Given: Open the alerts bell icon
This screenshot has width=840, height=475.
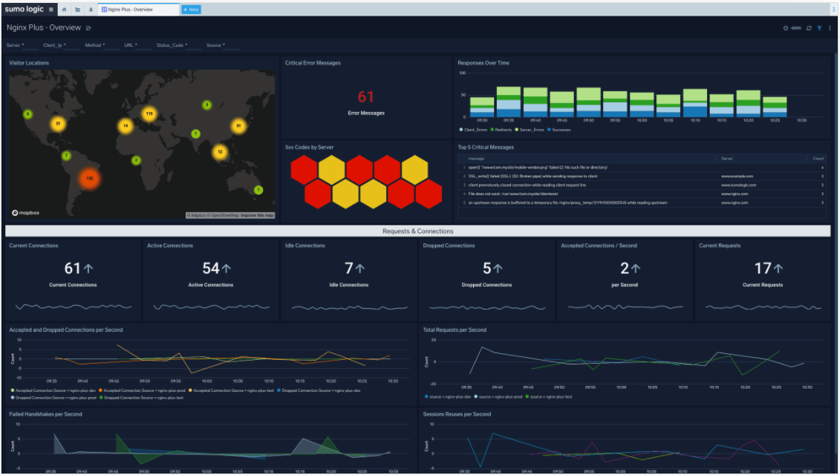Looking at the screenshot, I should [91, 10].
